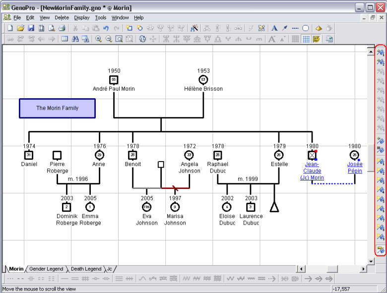Viewport: 387px width, 293px height.
Task: Click scroll up arrow of vertical scrollbar
Action: (x=371, y=52)
